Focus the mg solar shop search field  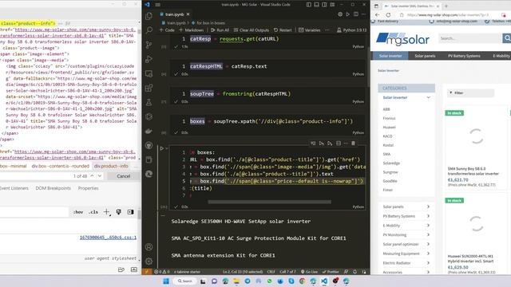(470, 38)
